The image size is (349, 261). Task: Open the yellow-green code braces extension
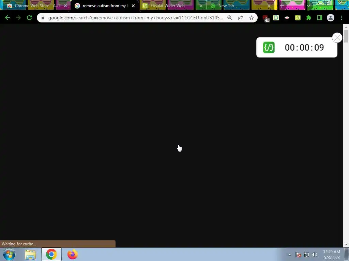click(298, 18)
